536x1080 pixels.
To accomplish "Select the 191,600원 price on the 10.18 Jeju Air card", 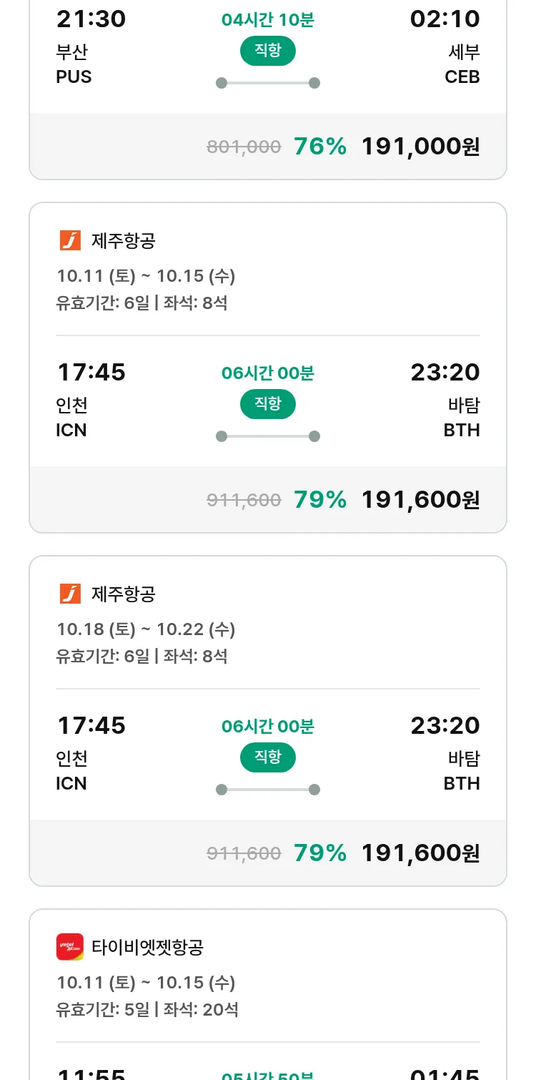I will pyautogui.click(x=420, y=853).
